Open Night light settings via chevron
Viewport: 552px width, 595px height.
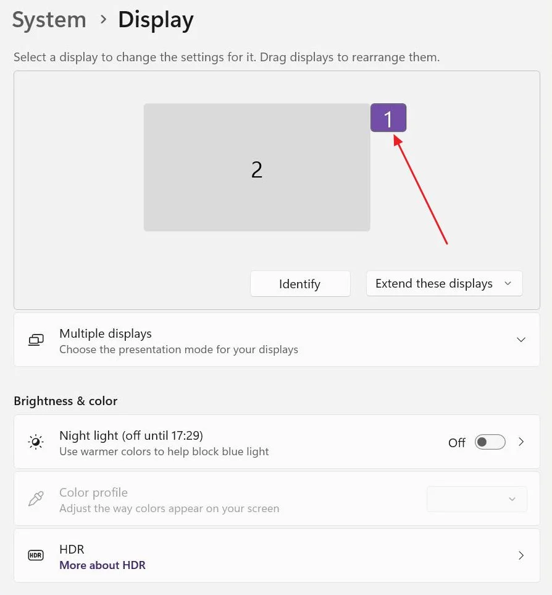click(x=521, y=442)
